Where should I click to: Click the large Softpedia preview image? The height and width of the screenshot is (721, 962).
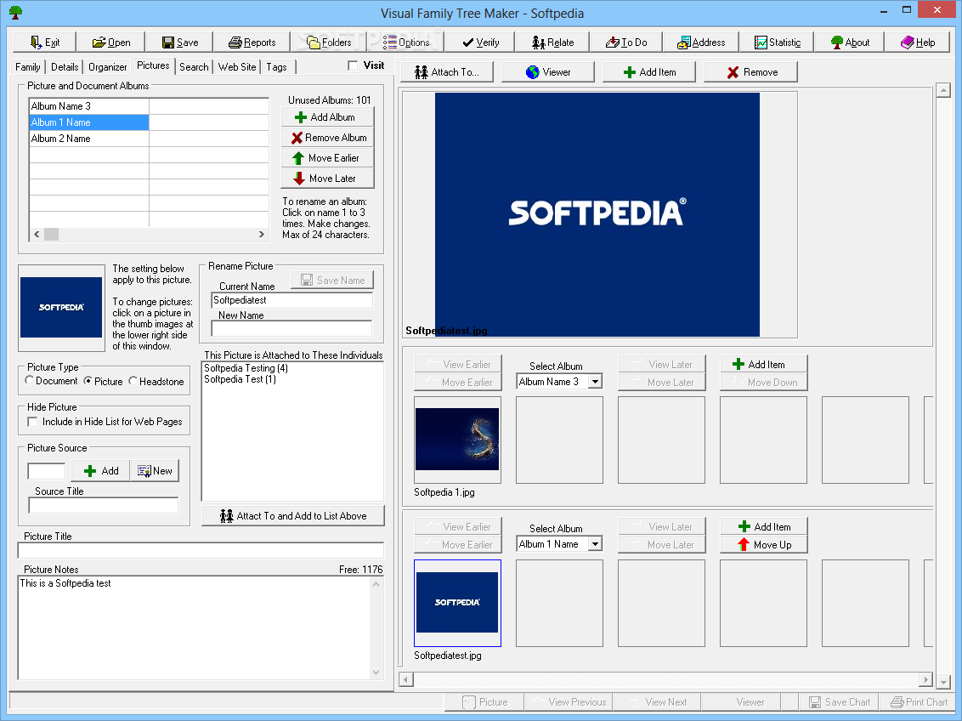pos(597,214)
